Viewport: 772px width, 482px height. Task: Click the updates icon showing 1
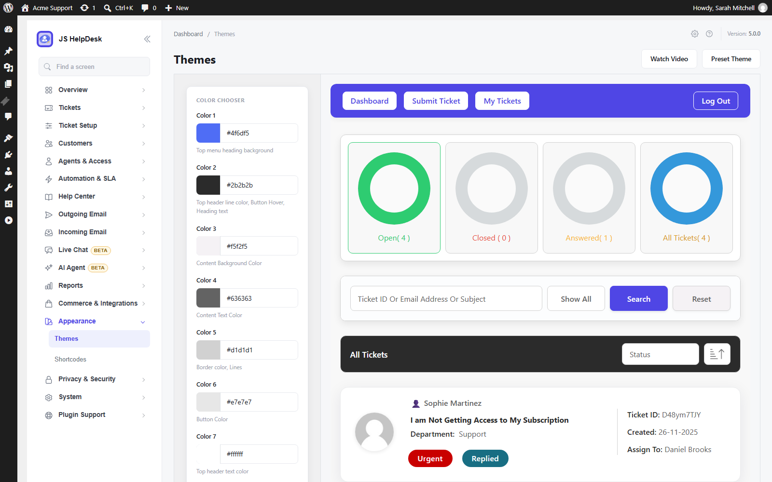[84, 8]
